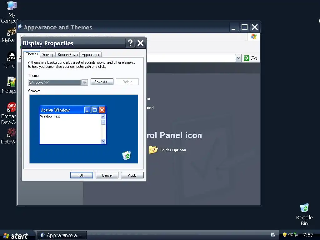Click the sample window scrollbar down arrow
Viewport: 320px width, 240px height.
103,141
